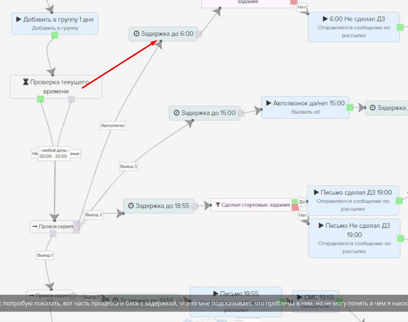The image size is (408, 322).
Task: Click play icon on 'Автозвонок да/нет 15:00'
Action: [x=269, y=103]
